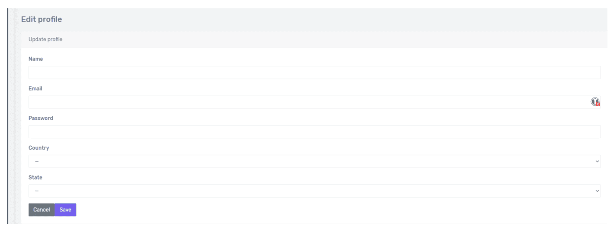
Task: Open the State select box
Action: [308, 191]
